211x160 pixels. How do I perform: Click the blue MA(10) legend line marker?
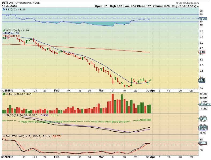tap(4, 33)
